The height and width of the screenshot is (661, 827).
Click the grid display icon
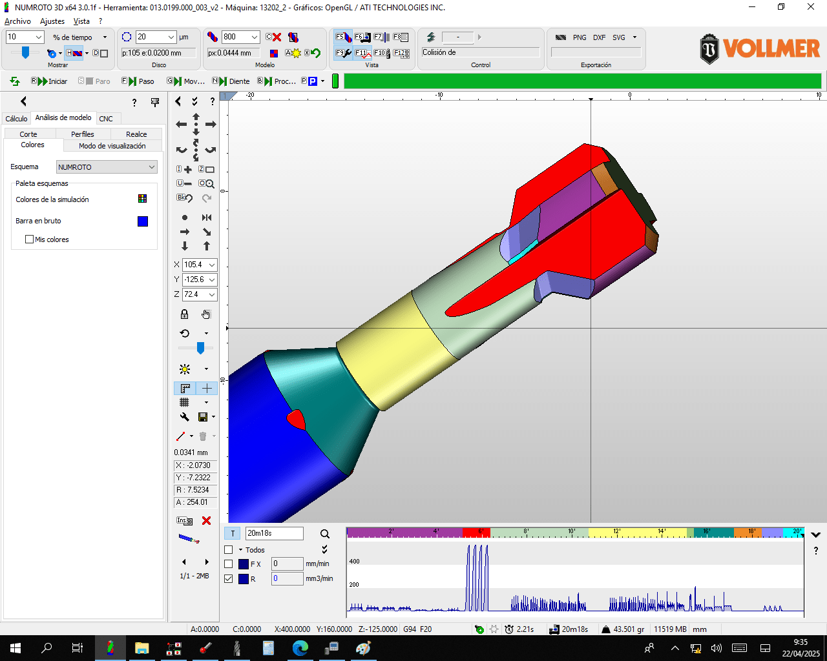click(185, 402)
